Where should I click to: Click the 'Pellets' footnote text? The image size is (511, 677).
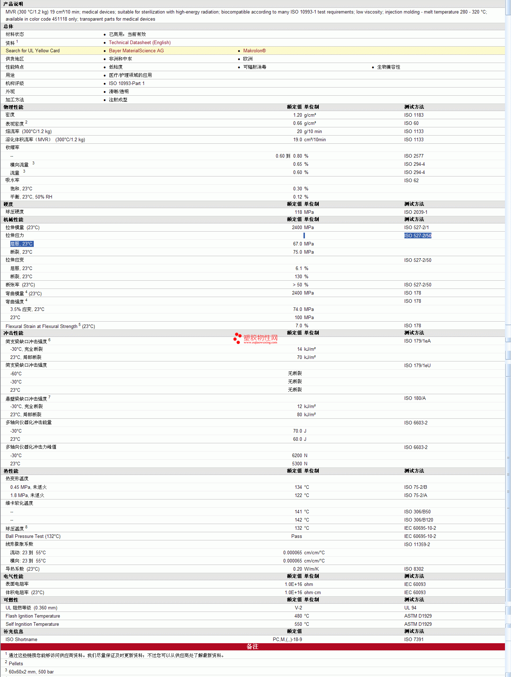pyautogui.click(x=16, y=664)
